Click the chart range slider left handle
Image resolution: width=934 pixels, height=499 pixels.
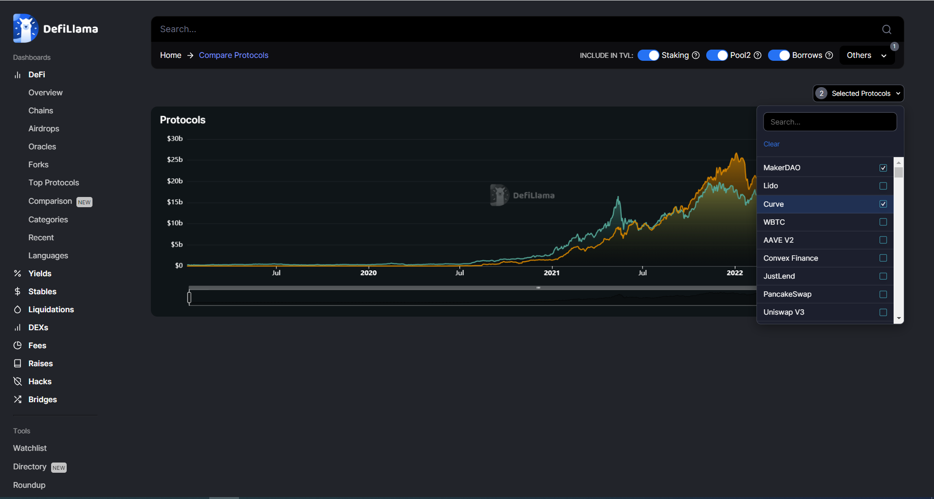[x=189, y=297]
